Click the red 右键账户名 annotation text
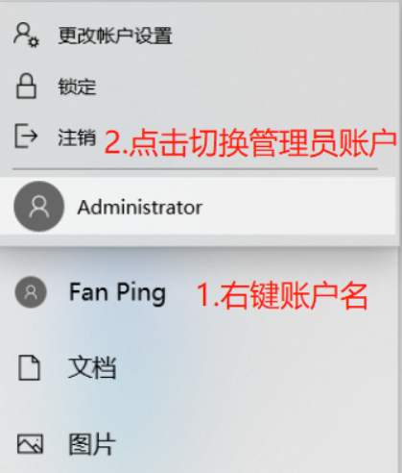The image size is (402, 473). click(x=282, y=295)
